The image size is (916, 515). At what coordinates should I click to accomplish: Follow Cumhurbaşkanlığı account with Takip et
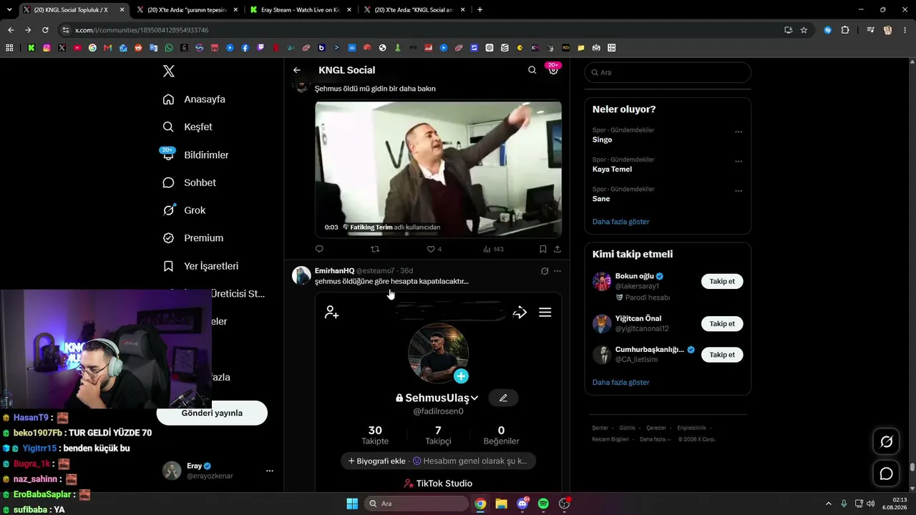[722, 355]
